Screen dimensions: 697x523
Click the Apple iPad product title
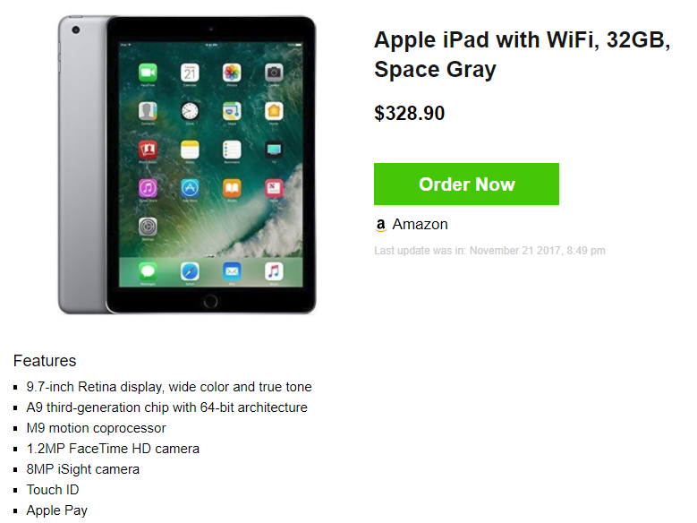(522, 55)
